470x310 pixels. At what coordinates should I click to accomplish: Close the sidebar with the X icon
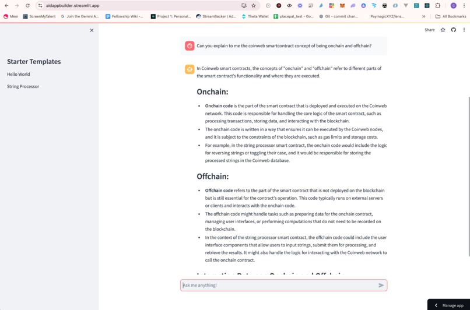pos(92,30)
